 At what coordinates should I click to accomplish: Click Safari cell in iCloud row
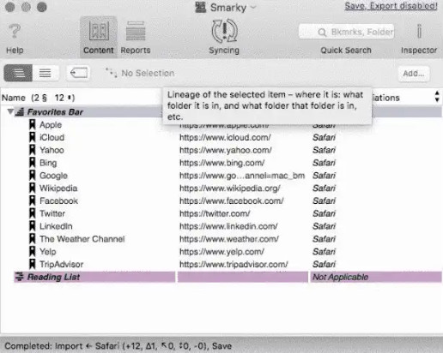click(x=324, y=137)
